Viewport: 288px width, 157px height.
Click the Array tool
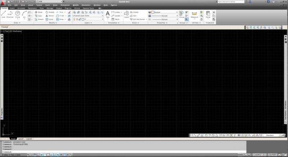[x=60, y=19]
